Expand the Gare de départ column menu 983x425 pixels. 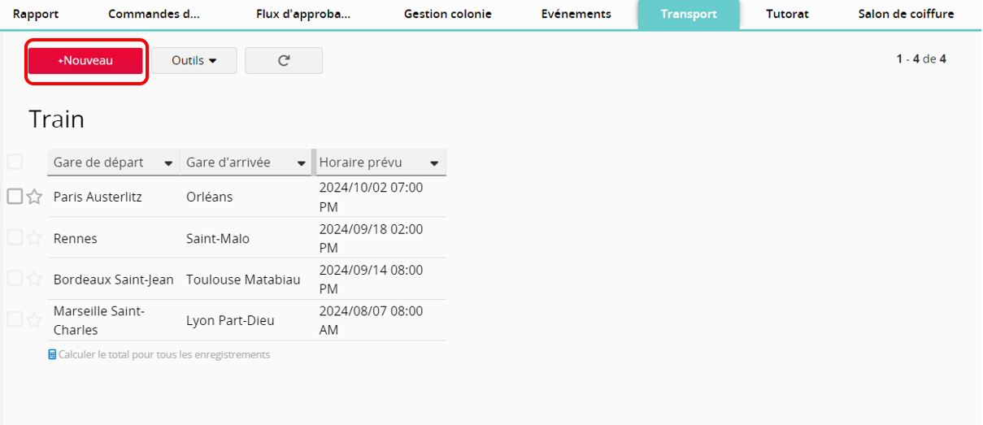tap(168, 163)
